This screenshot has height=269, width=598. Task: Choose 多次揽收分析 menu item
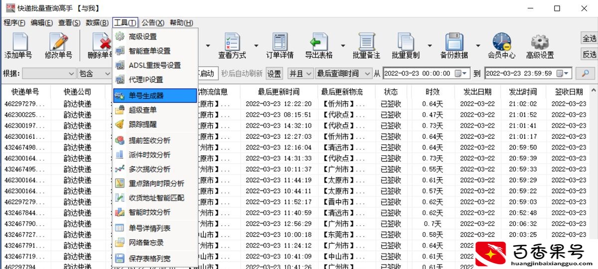coord(155,169)
